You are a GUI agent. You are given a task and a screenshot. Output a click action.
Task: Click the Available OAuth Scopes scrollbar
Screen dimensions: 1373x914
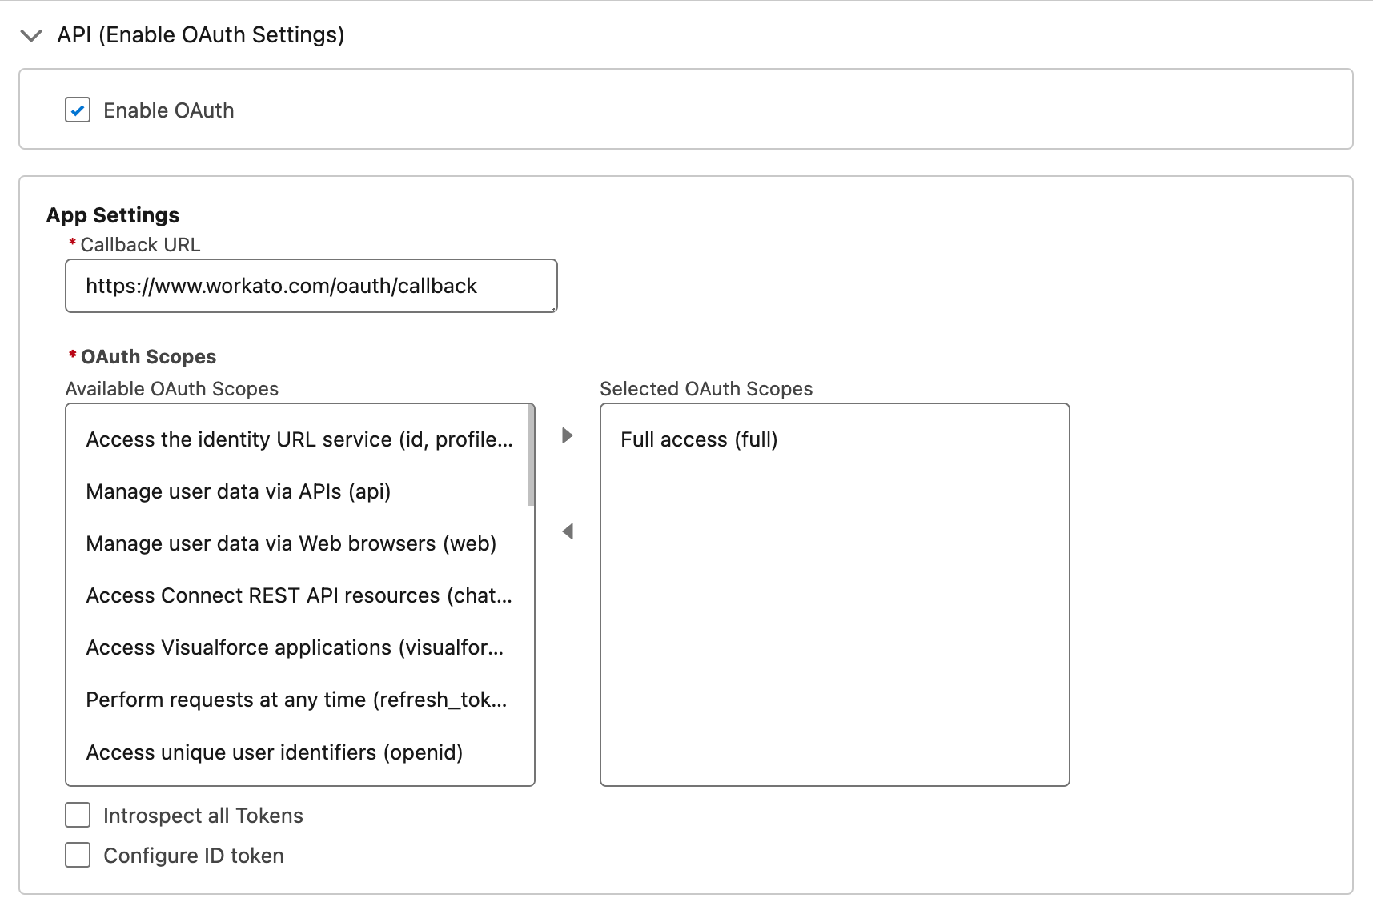point(529,452)
